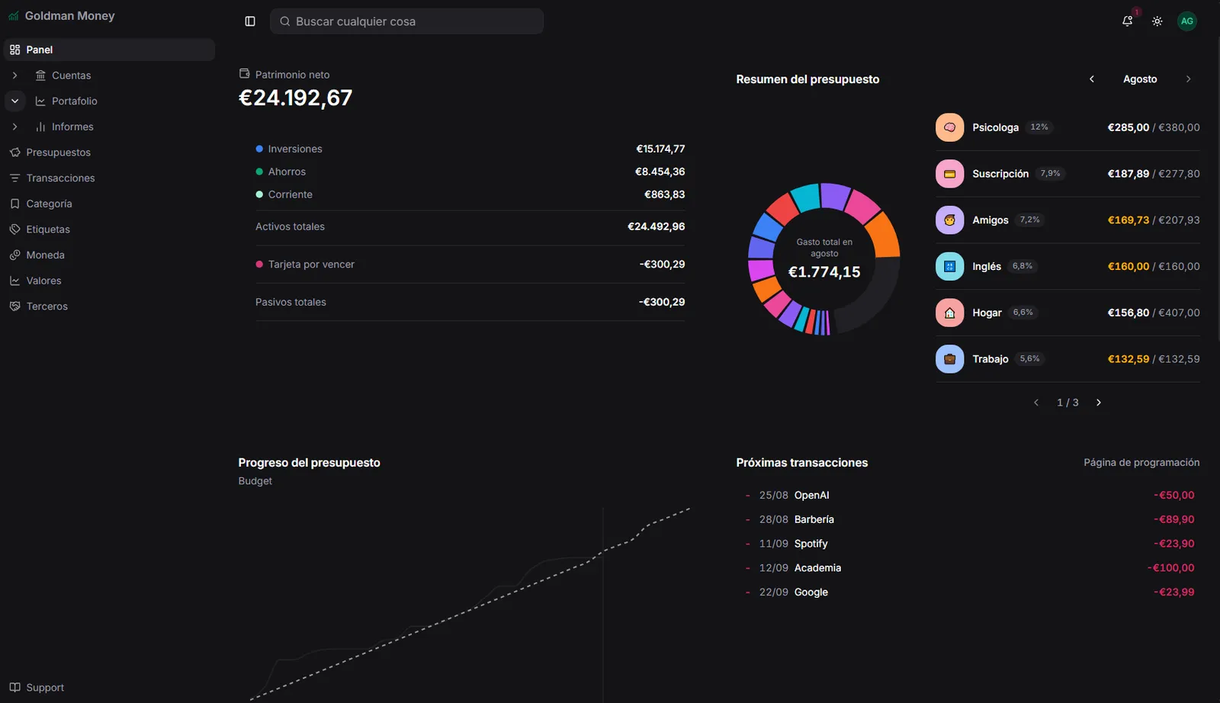Screen dimensions: 1220x703
Task: Collapse the Portafolio chevron
Action: click(14, 101)
